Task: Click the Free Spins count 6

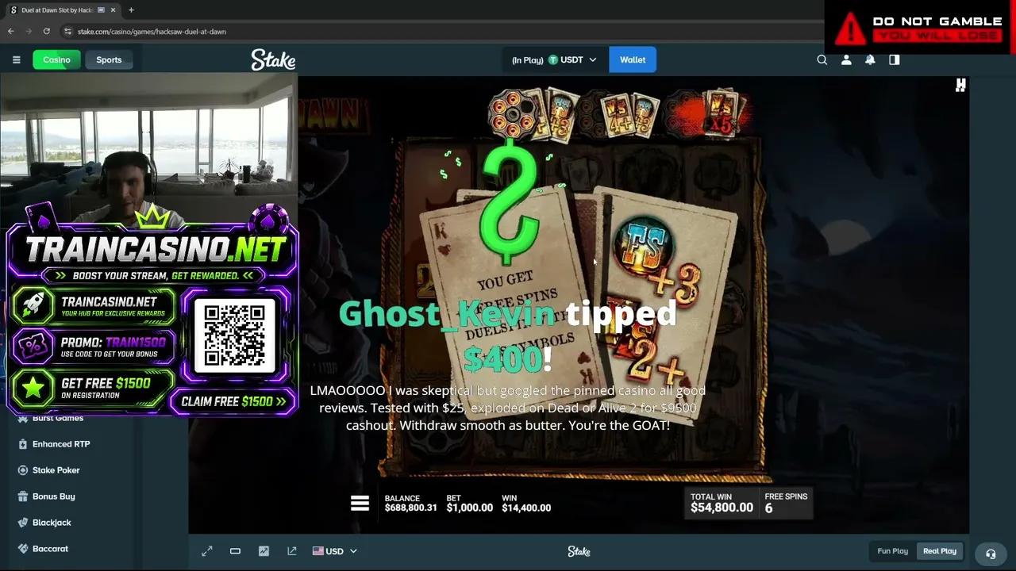Action: point(768,508)
